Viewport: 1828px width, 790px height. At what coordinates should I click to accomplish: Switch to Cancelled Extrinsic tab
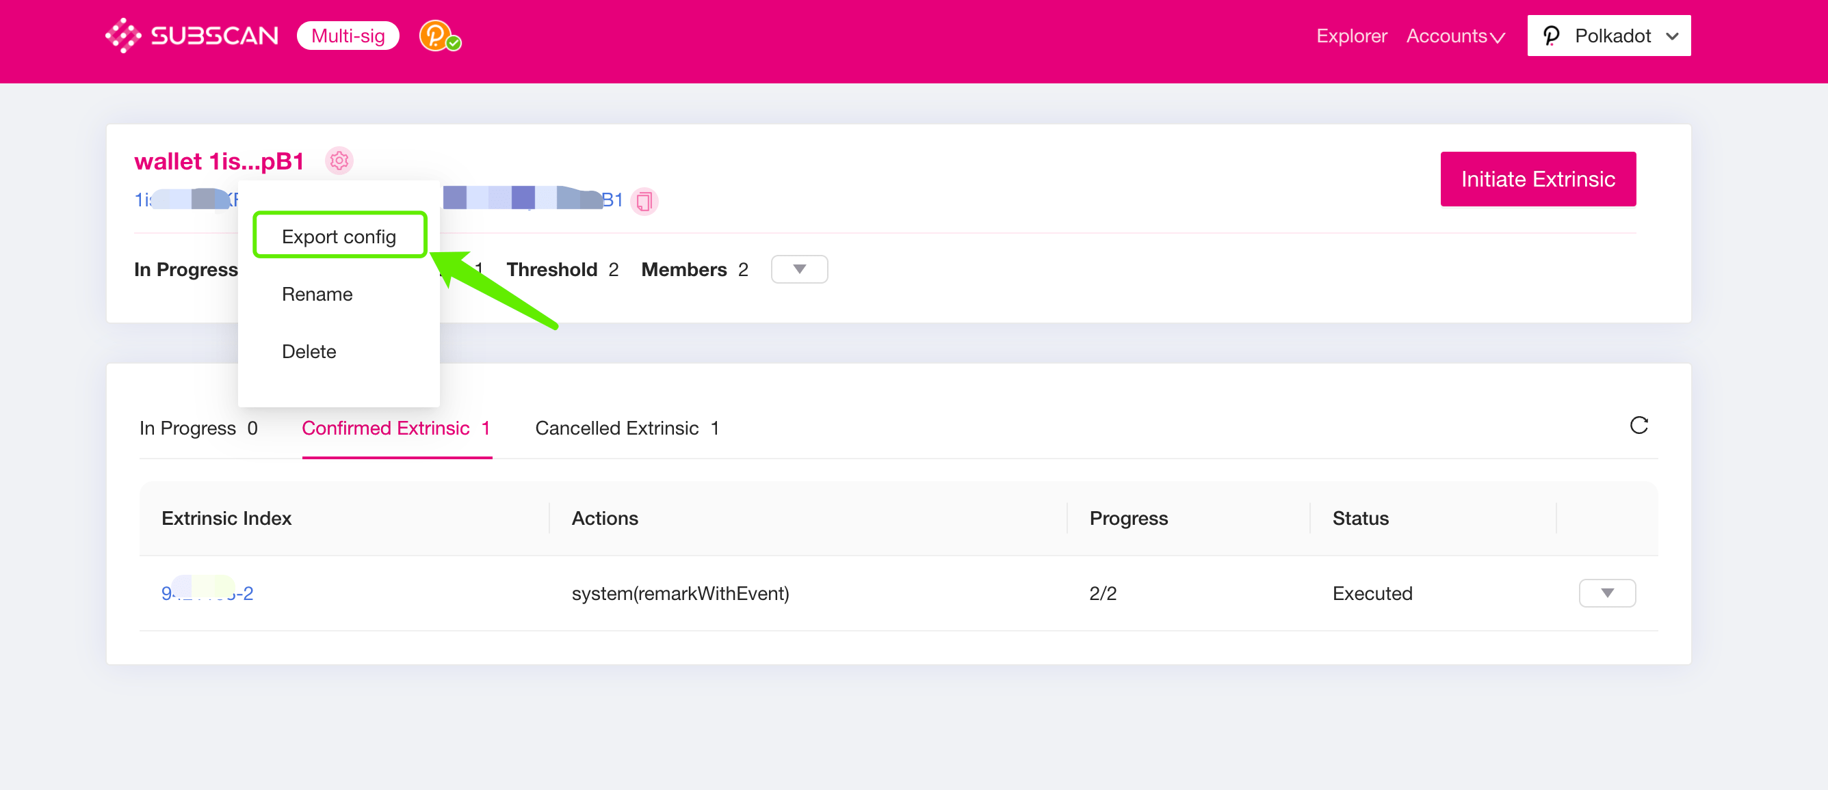point(627,428)
